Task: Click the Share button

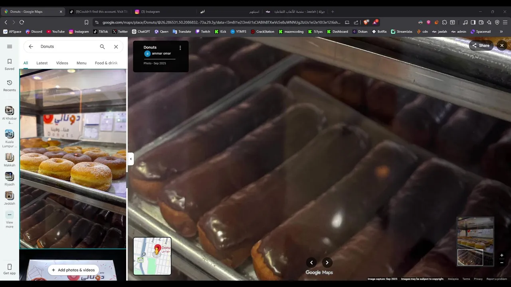Action: point(481,45)
